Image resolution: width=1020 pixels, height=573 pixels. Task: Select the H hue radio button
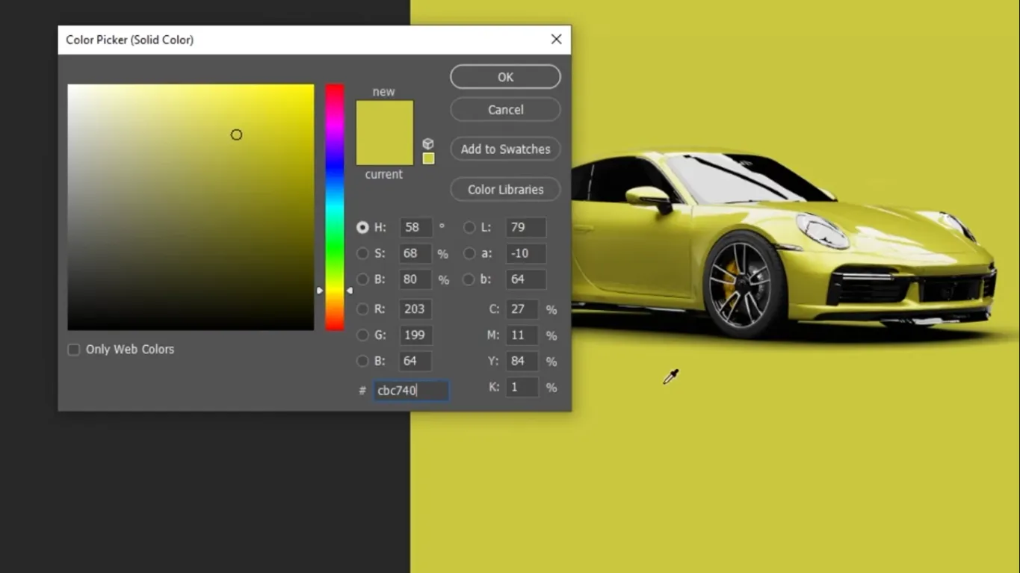click(362, 227)
